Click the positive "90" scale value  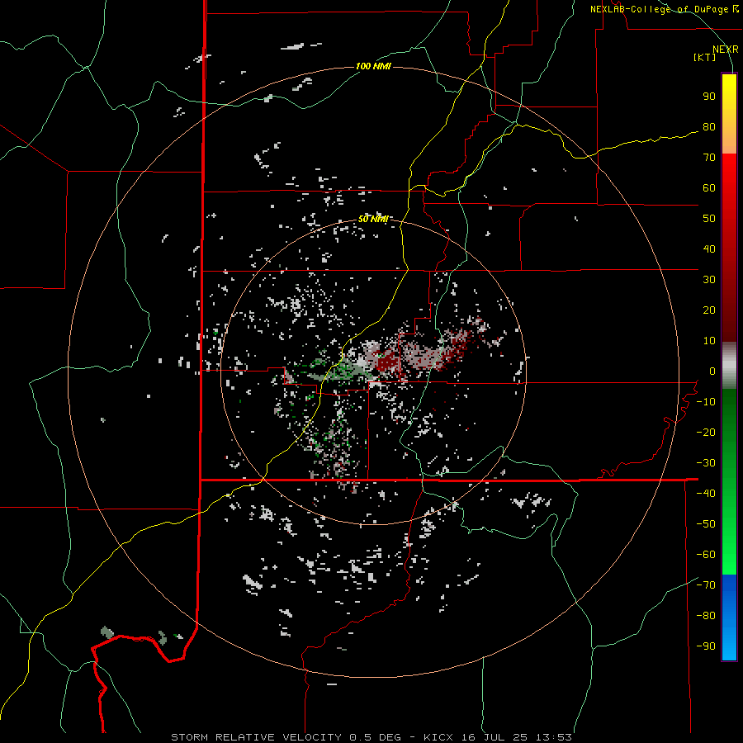(709, 97)
